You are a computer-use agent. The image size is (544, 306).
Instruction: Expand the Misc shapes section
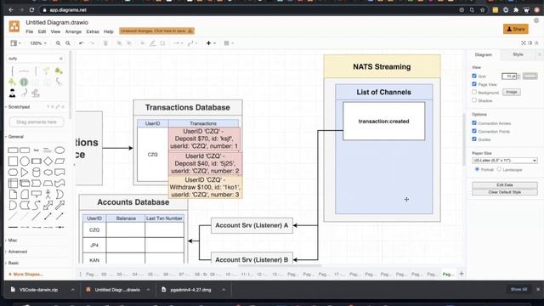13,240
